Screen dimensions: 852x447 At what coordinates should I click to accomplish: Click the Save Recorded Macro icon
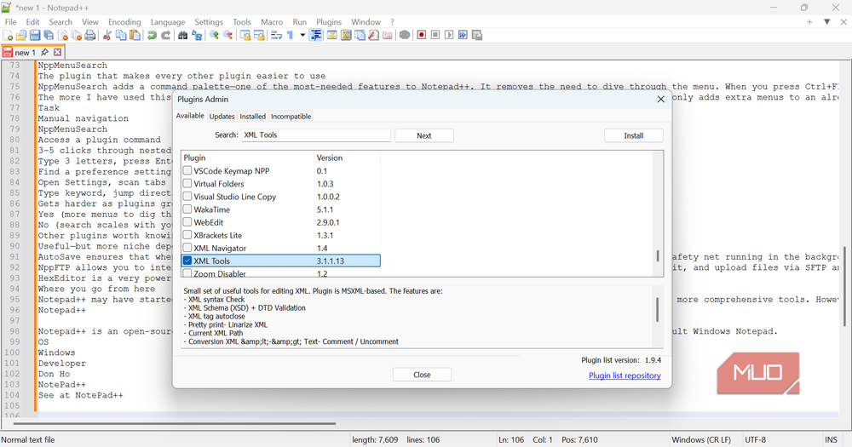(477, 35)
